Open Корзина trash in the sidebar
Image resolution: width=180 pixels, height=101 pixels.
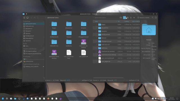[x=33, y=41]
